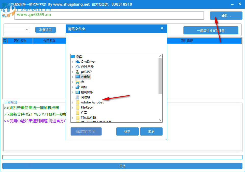The width and height of the screenshot is (245, 172).
Task: Select the 广告 folder label
Action: point(84,113)
